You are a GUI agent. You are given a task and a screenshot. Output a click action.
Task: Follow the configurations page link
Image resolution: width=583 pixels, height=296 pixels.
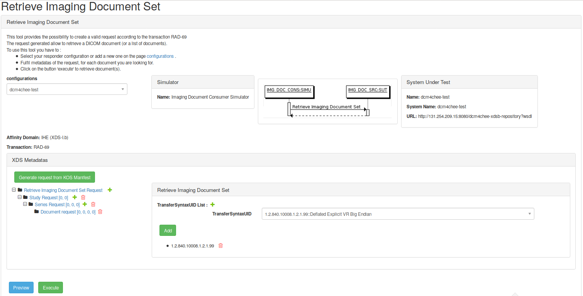point(160,56)
